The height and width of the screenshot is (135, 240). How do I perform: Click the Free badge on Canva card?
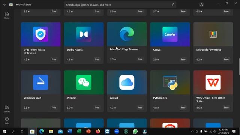click(x=183, y=60)
